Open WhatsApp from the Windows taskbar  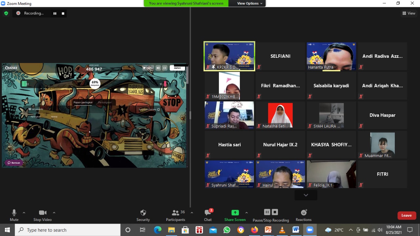(x=227, y=230)
